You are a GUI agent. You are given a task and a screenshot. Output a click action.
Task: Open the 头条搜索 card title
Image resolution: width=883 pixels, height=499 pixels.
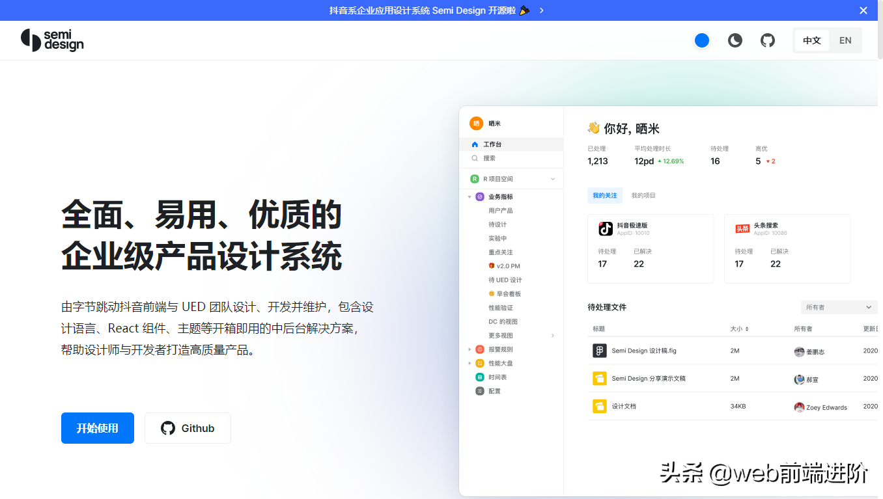[766, 226]
